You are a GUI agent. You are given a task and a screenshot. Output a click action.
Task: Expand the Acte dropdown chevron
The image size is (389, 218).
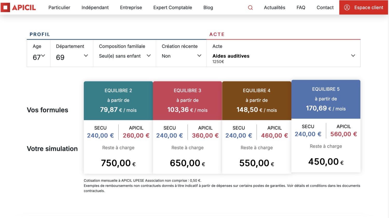coord(353,56)
